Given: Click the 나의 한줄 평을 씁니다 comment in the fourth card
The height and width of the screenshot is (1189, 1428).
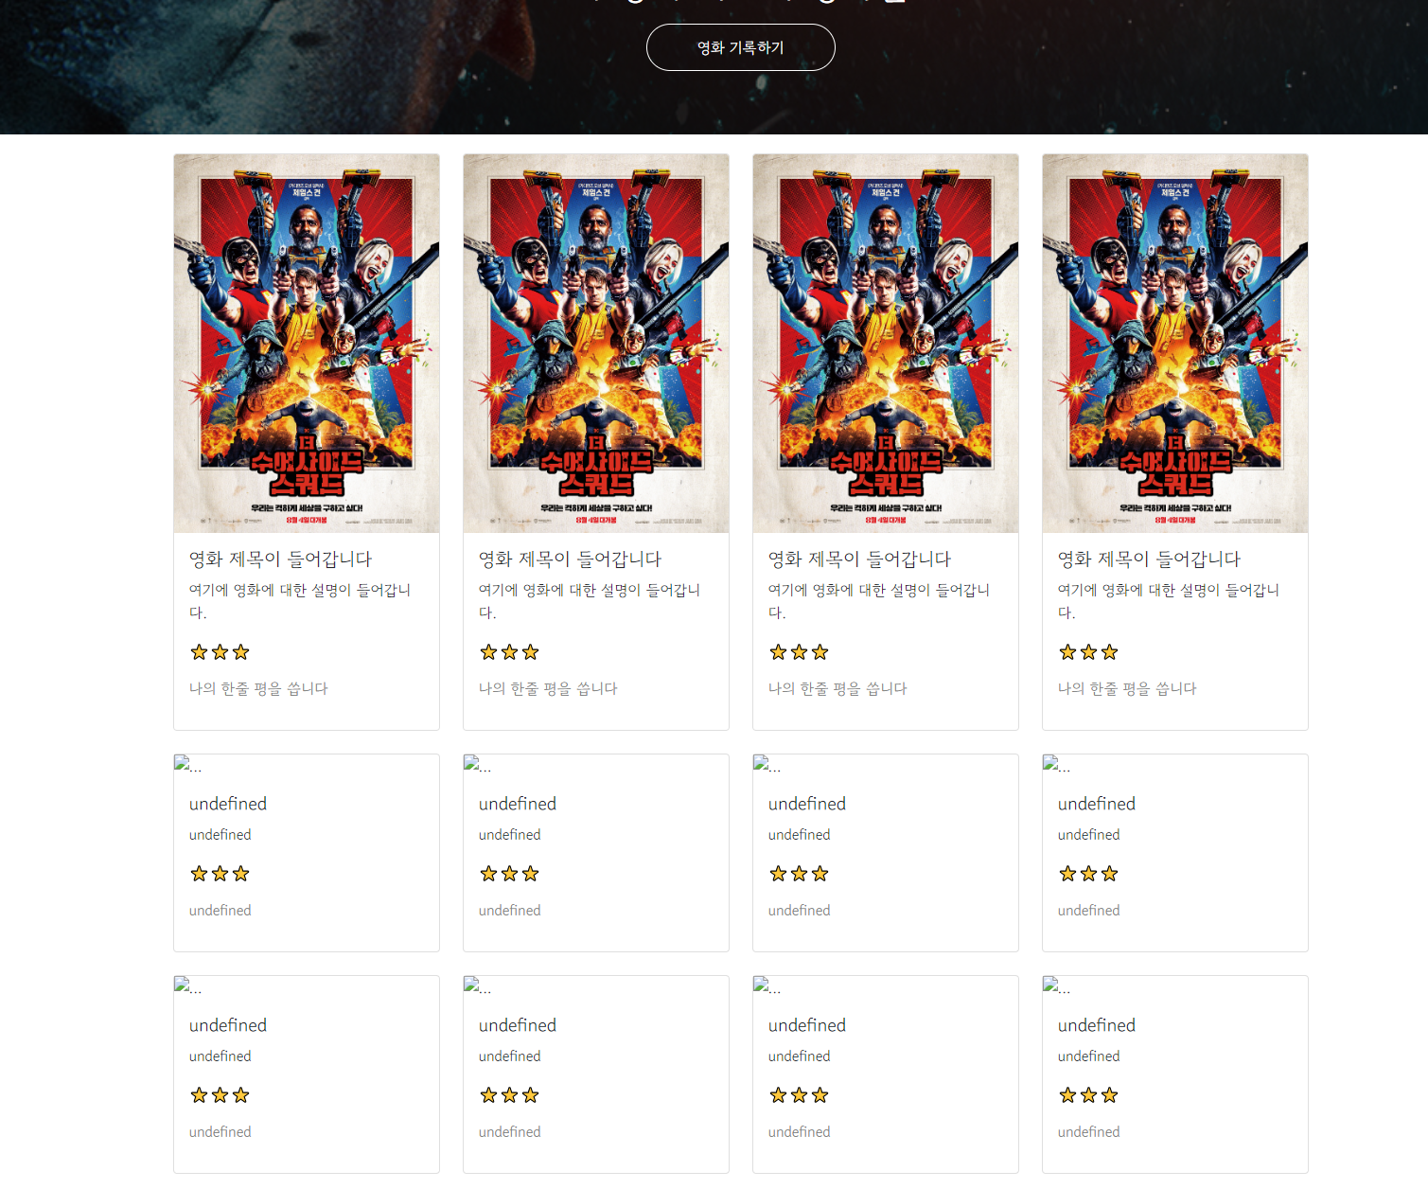Looking at the screenshot, I should 1127,689.
